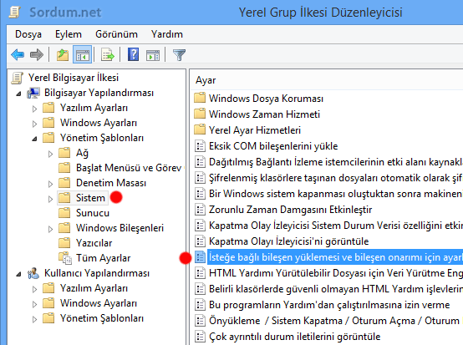The width and height of the screenshot is (463, 345).
Task: Click the Kapatma Olayı İzleyicisi'ni görüntüle policy icon
Action: (x=201, y=241)
